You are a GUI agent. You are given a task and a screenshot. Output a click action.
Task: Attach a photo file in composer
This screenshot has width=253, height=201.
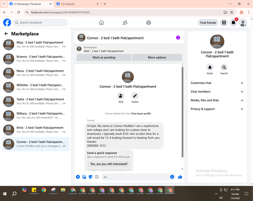tap(84, 177)
